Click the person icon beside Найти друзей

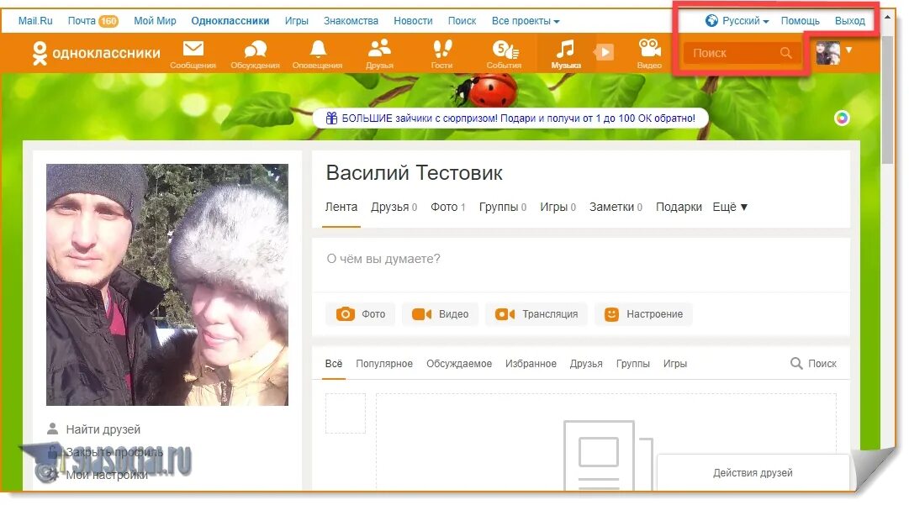52,429
